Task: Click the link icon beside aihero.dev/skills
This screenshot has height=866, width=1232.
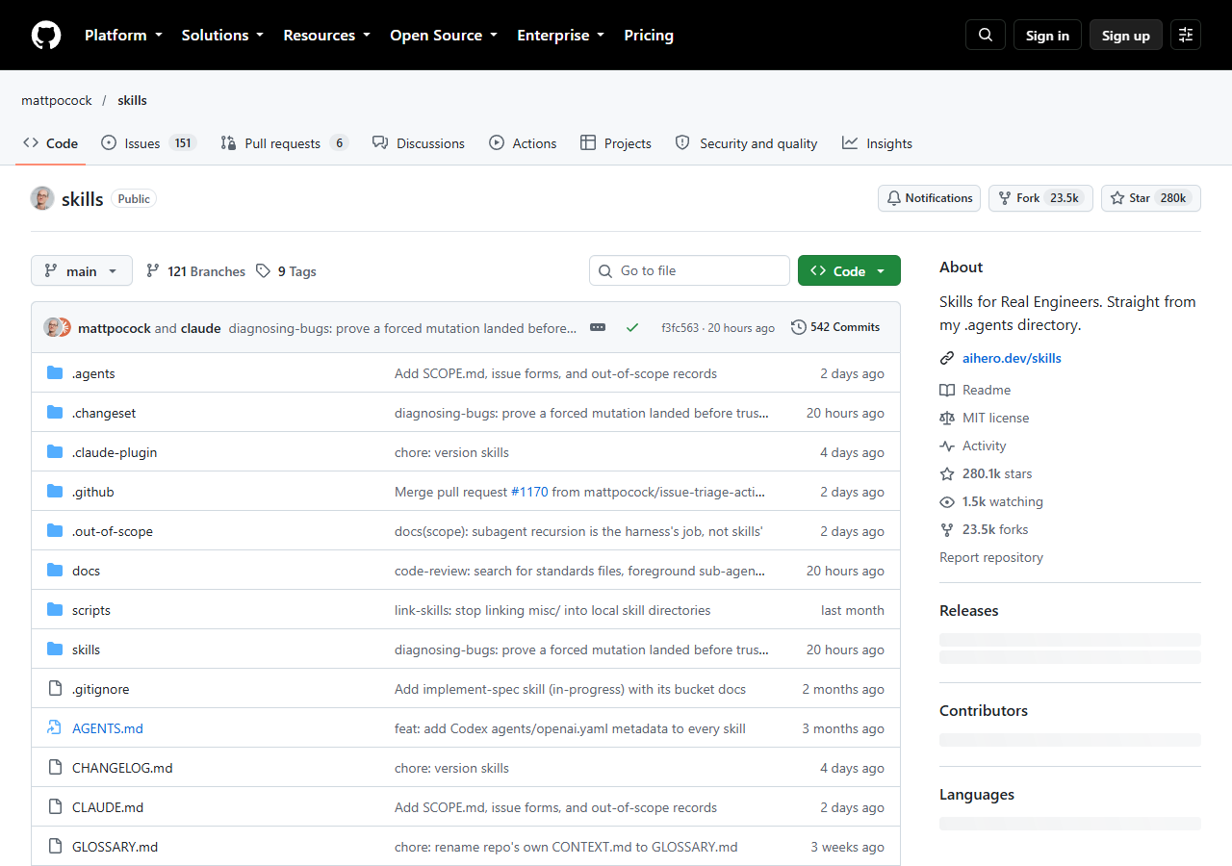Action: point(947,358)
